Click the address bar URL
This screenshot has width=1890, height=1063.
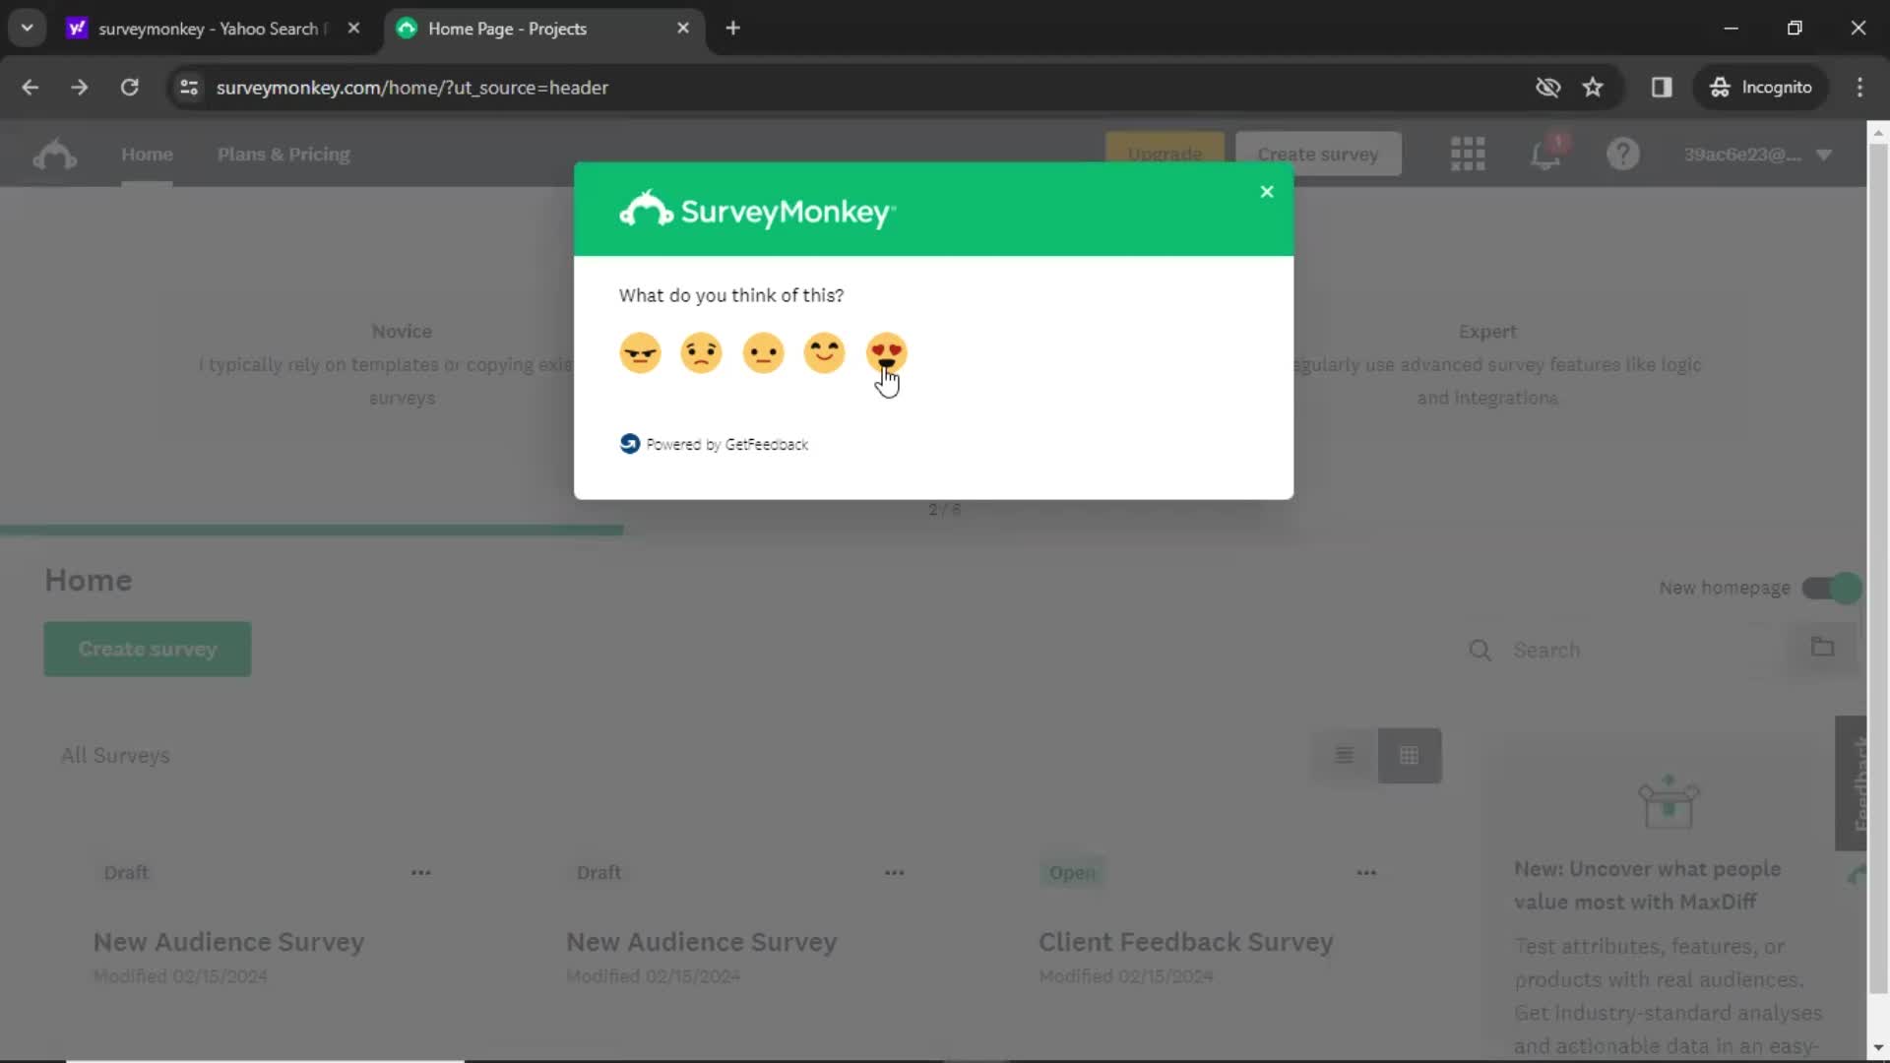click(x=412, y=88)
